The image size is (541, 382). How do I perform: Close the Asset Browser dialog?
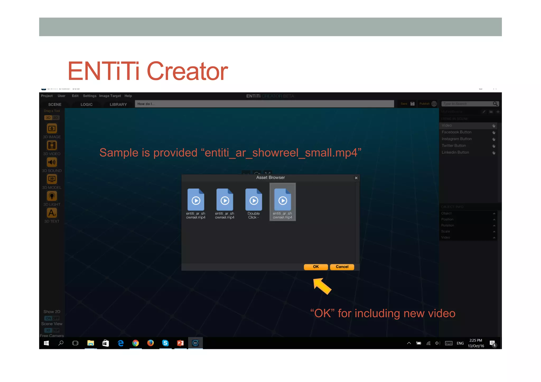(356, 178)
